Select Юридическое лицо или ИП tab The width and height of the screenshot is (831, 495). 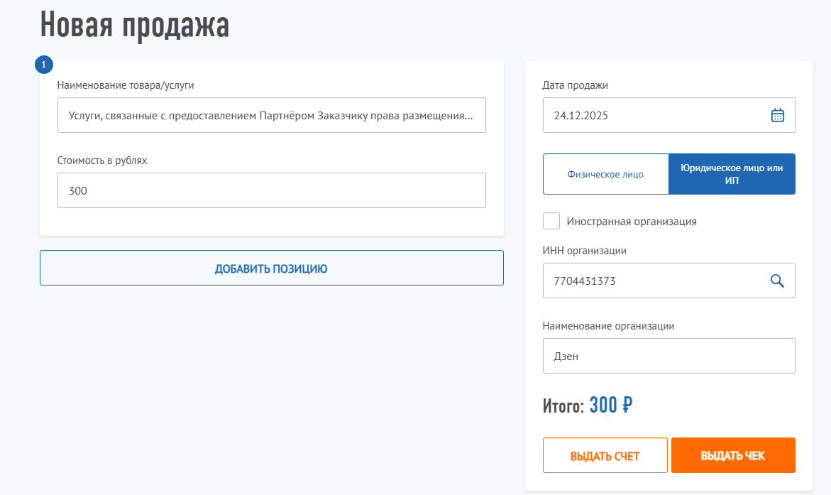[732, 174]
